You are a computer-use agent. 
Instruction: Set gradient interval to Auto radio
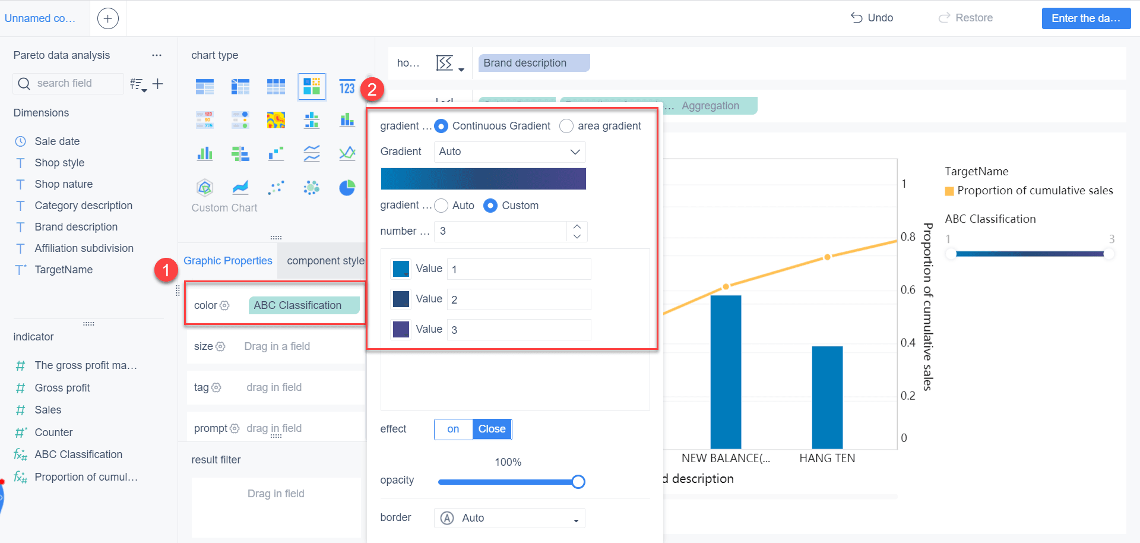click(x=441, y=206)
